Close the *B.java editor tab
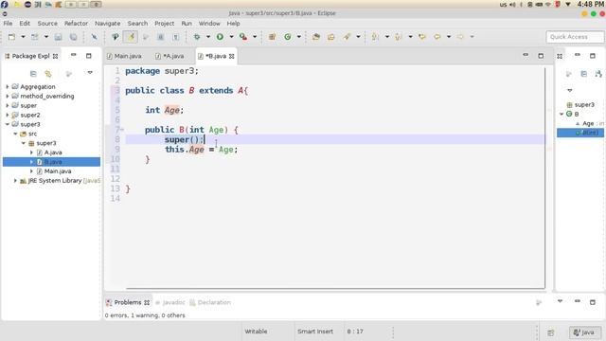The image size is (606, 341). (231, 57)
